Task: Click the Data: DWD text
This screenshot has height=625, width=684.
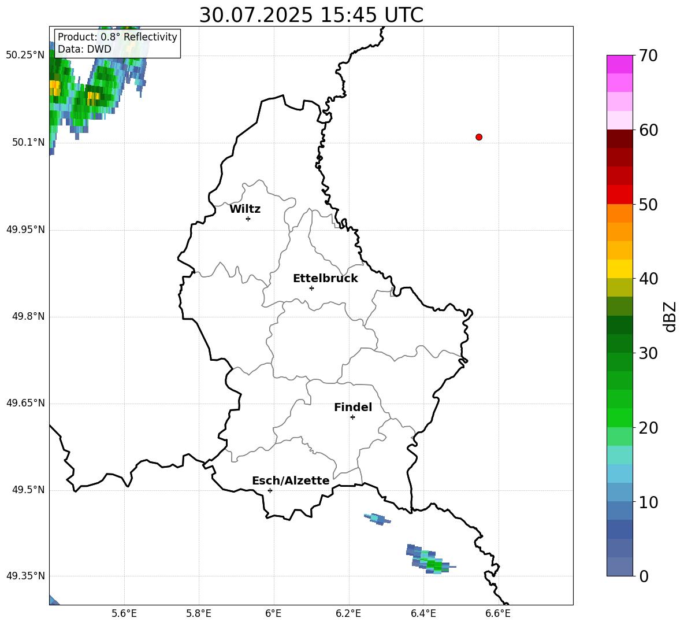Action: tap(84, 49)
